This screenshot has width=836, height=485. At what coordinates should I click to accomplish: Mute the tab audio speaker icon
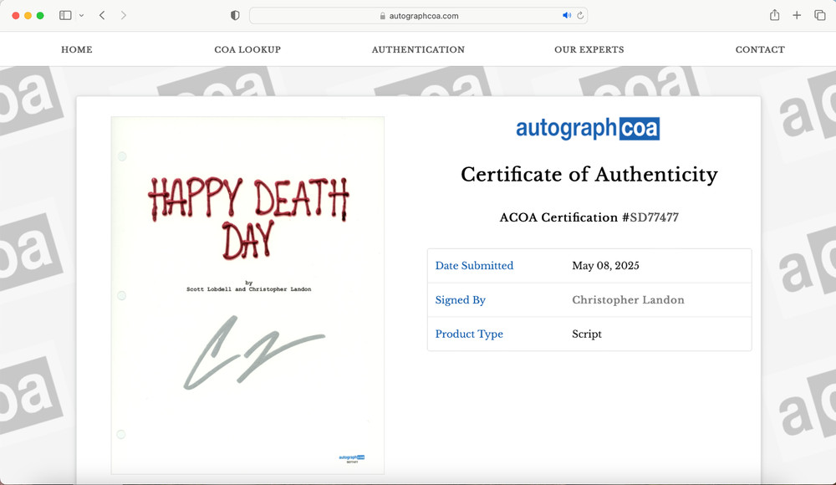click(566, 16)
